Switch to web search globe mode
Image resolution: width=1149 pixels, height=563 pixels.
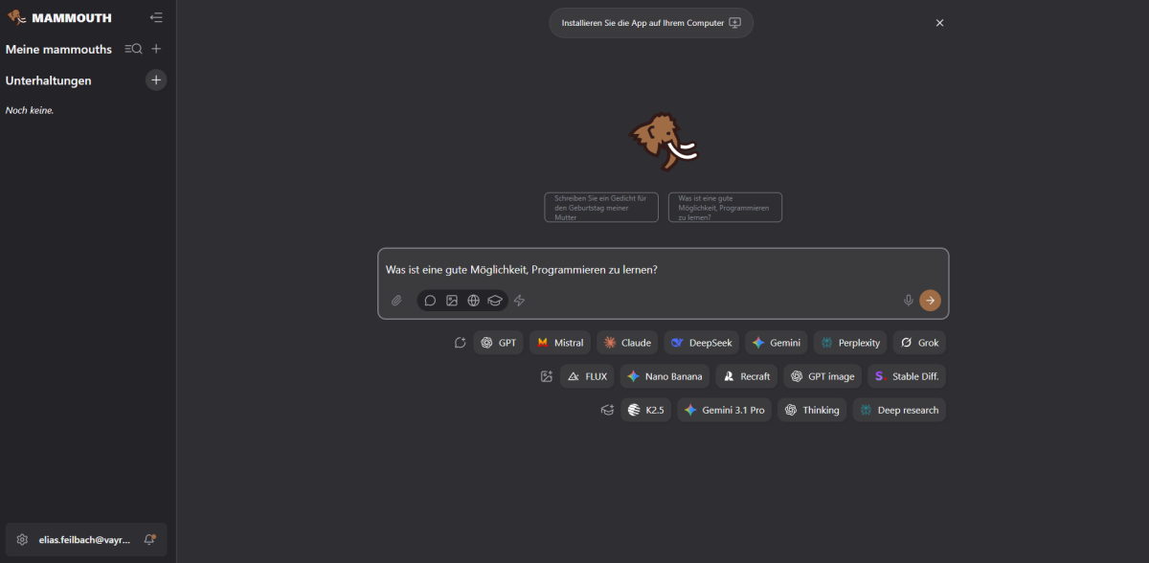click(x=473, y=301)
